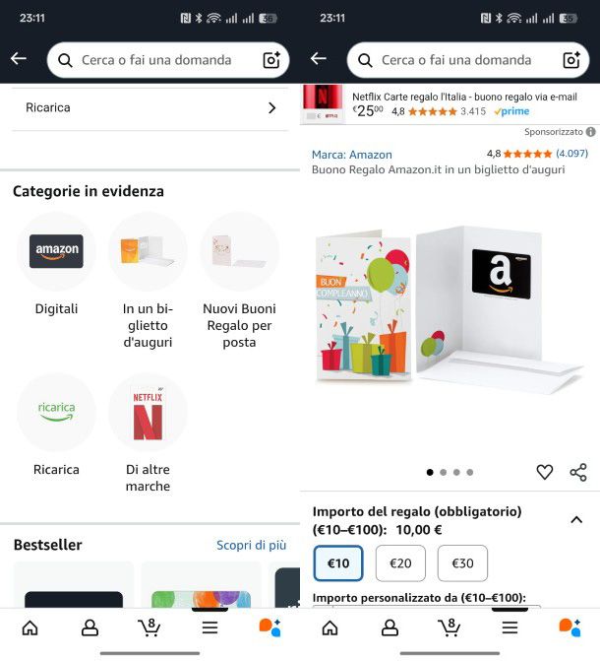The width and height of the screenshot is (600, 661).
Task: Jump to second product image dot
Action: [443, 472]
